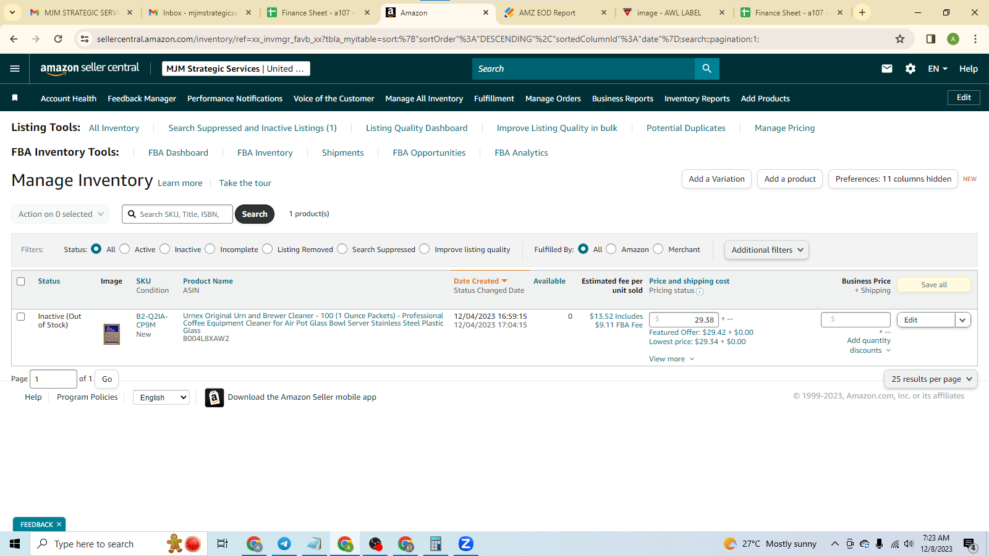Open Telegram from the taskbar
The width and height of the screenshot is (989, 556).
coord(284,544)
